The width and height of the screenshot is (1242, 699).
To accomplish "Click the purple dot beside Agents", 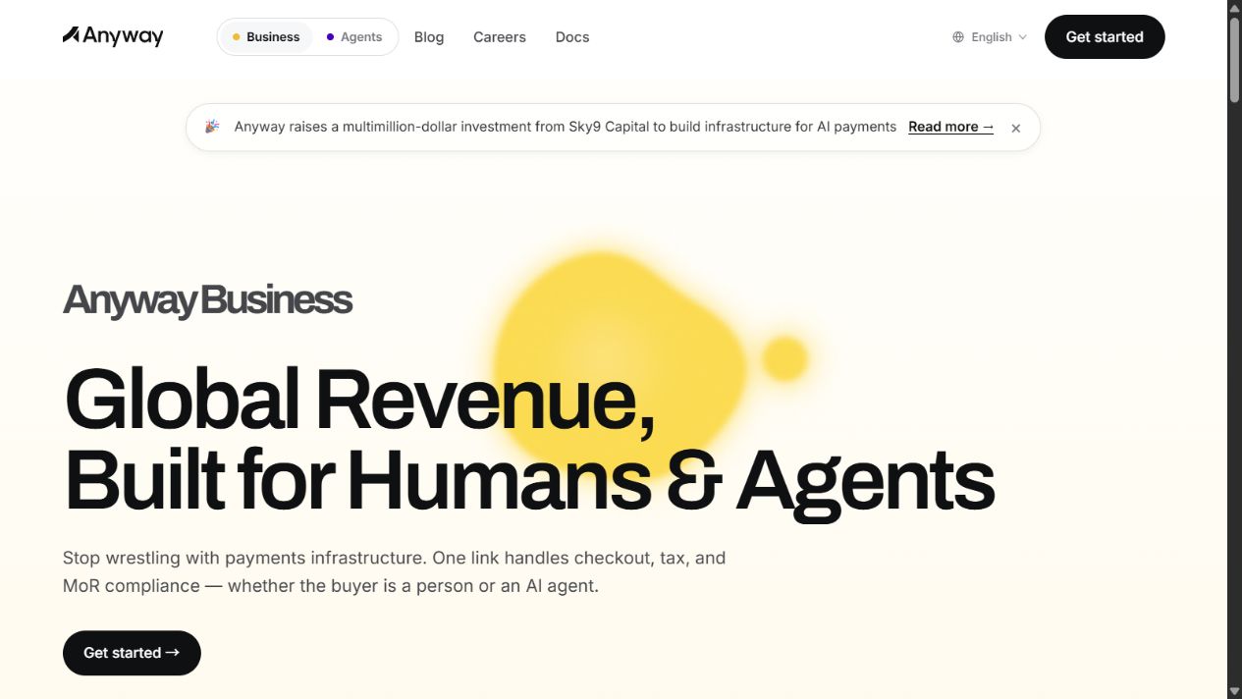I will point(330,37).
